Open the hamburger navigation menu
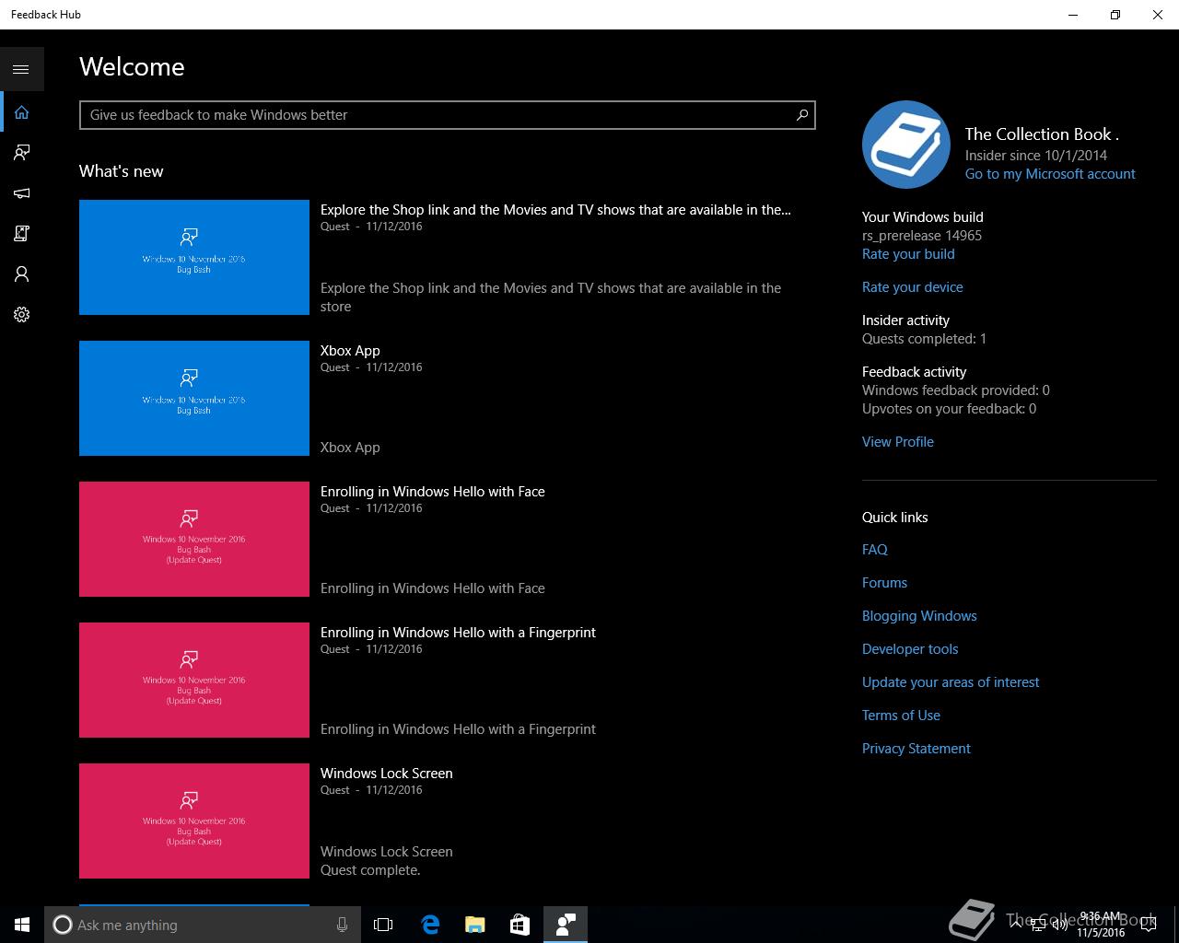 coord(21,69)
